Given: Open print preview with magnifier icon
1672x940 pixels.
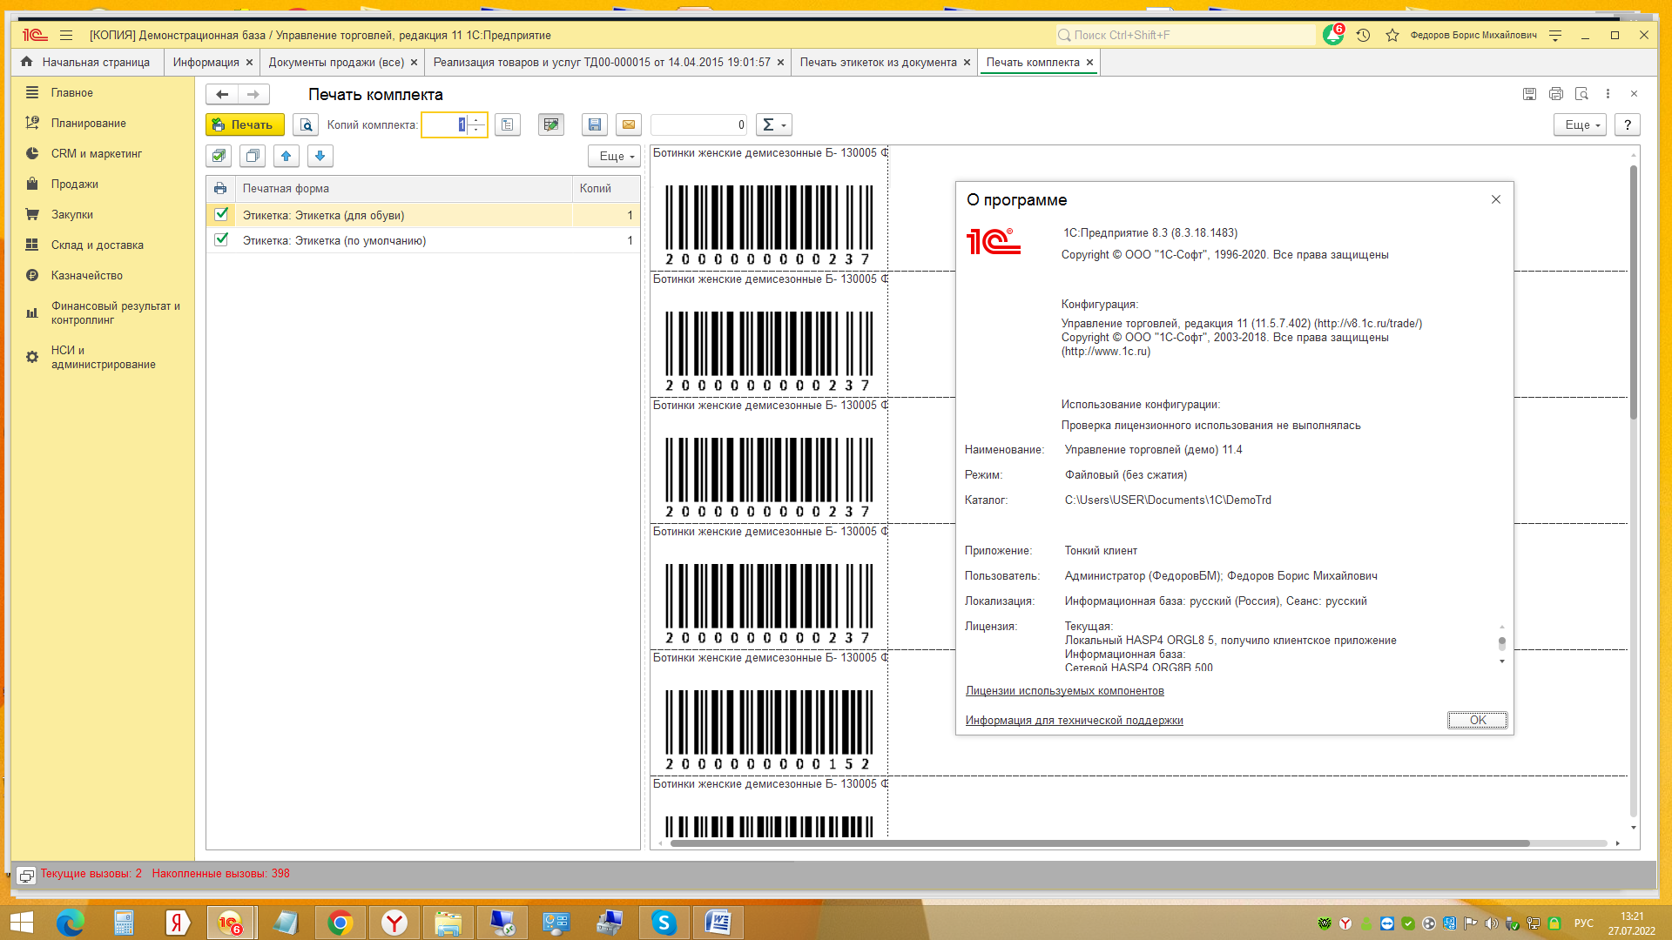Looking at the screenshot, I should click(x=306, y=124).
